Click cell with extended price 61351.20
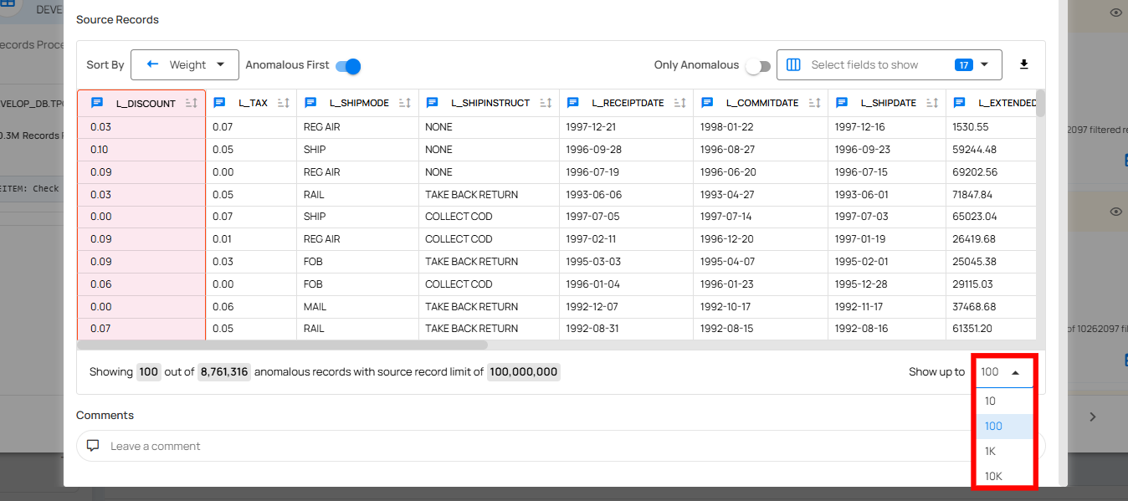This screenshot has height=501, width=1128. click(x=991, y=329)
